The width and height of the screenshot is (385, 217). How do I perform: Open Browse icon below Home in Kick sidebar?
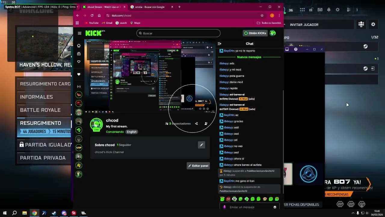[x=79, y=54]
